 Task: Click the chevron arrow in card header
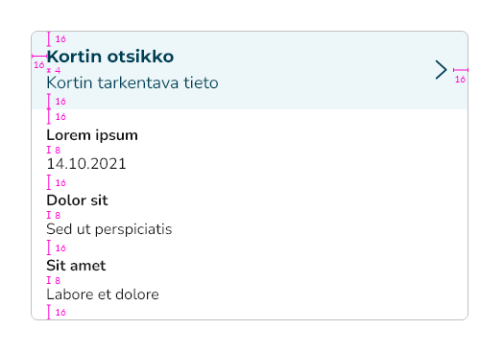tap(441, 70)
